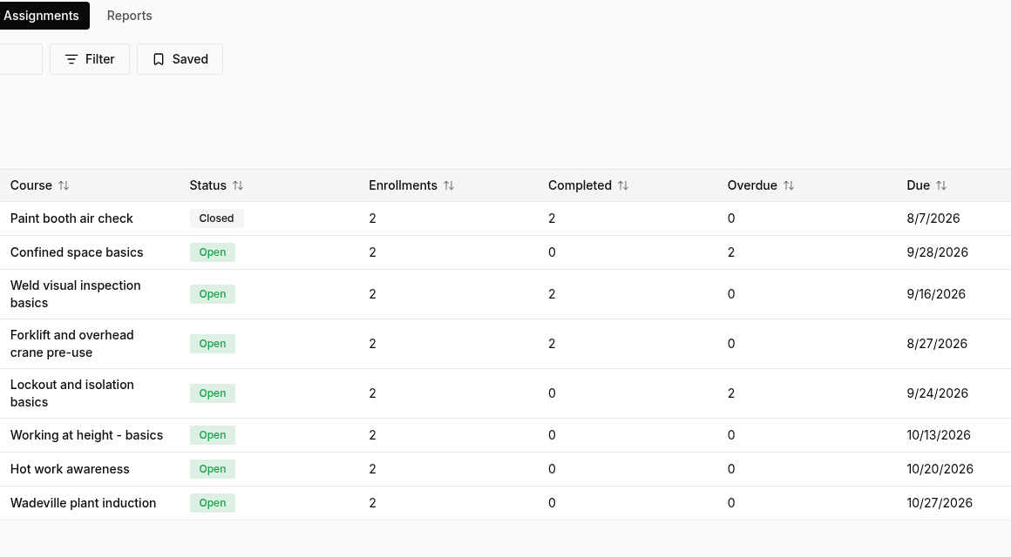This screenshot has height=557, width=1011.
Task: Open Working at height - basics course
Action: [86, 435]
